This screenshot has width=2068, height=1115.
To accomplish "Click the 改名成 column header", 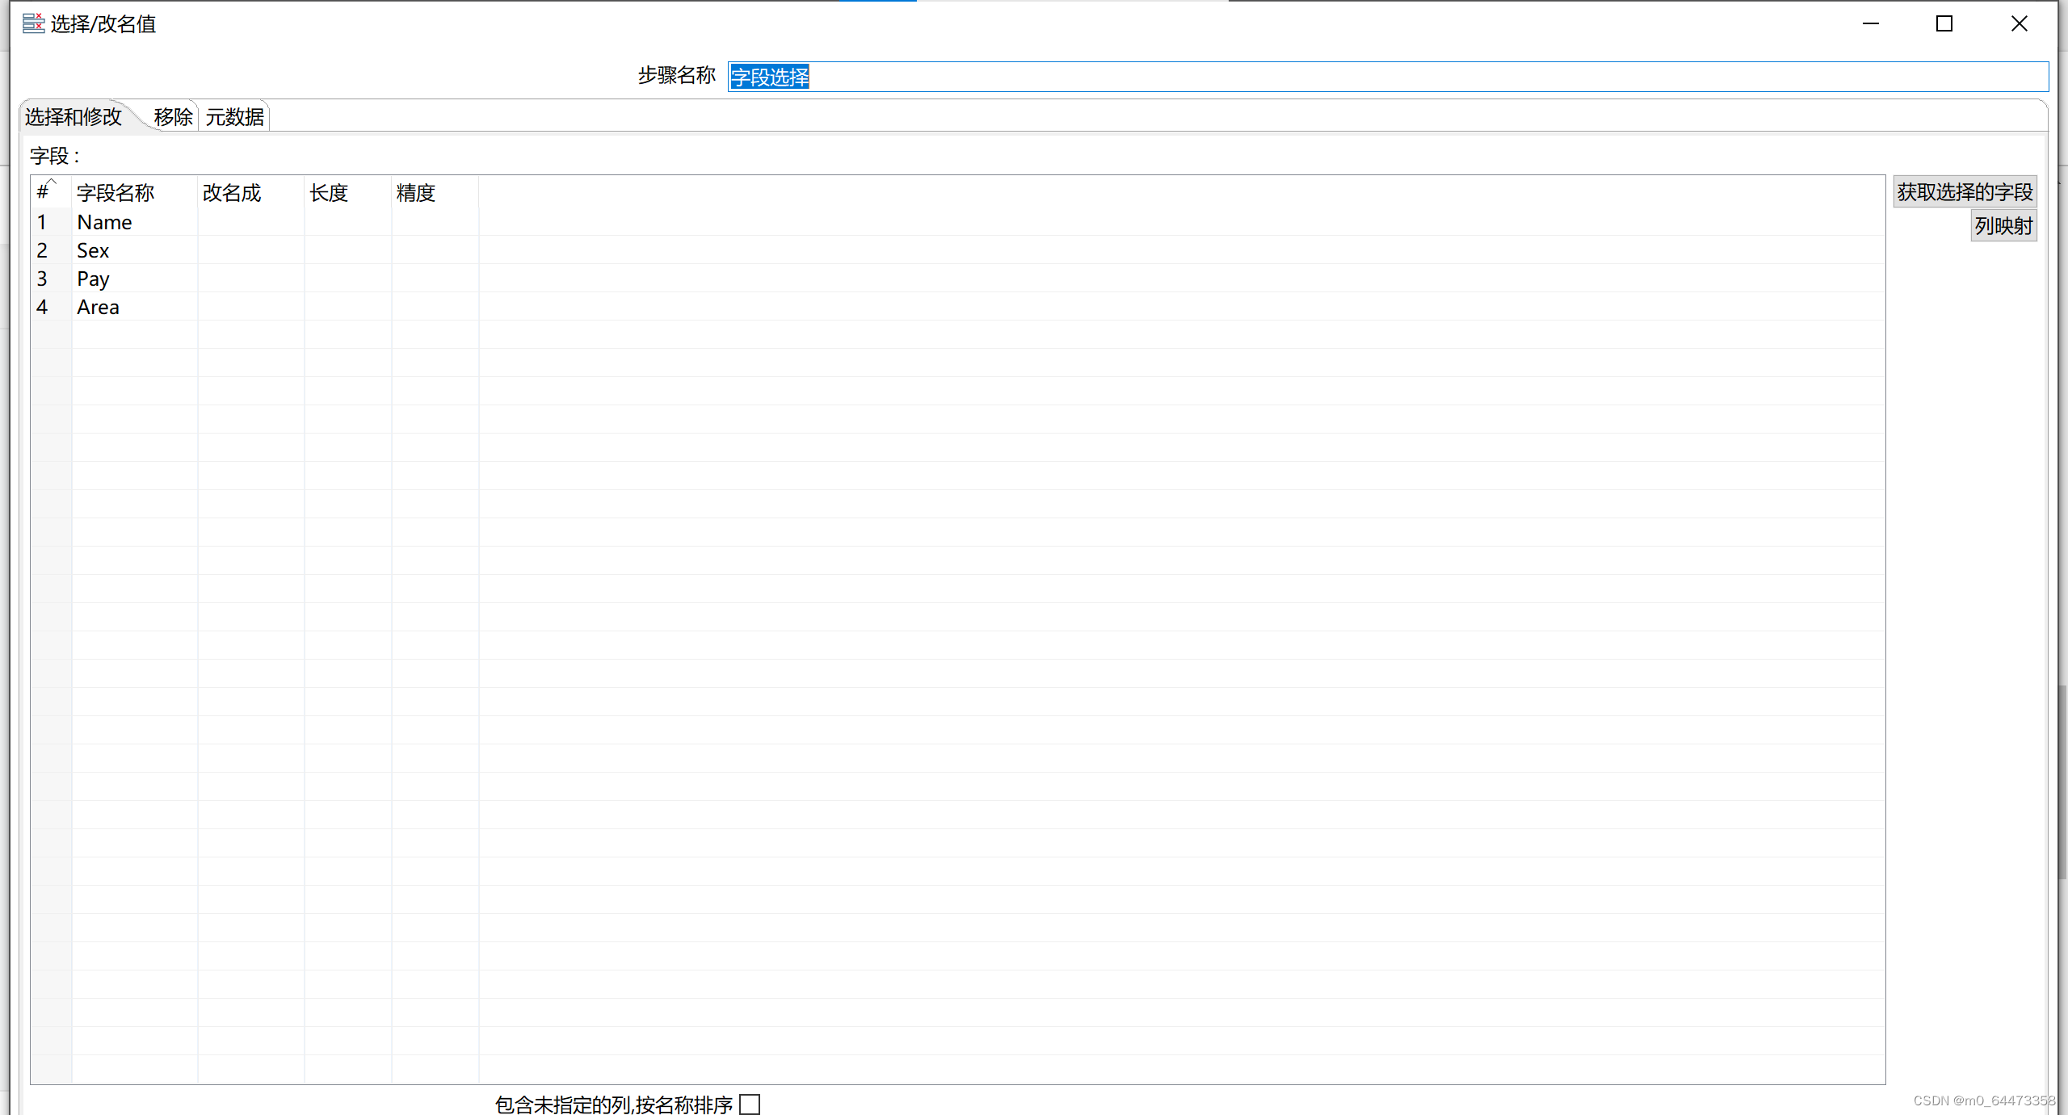I will tap(232, 193).
